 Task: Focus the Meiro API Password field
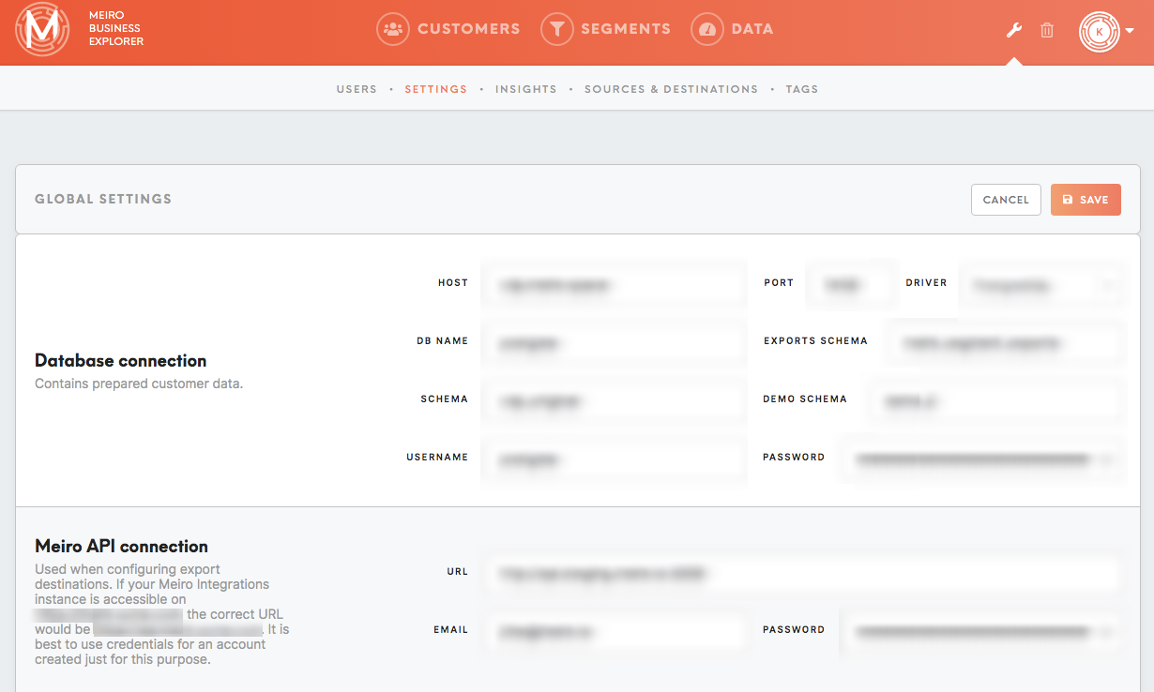coord(981,630)
